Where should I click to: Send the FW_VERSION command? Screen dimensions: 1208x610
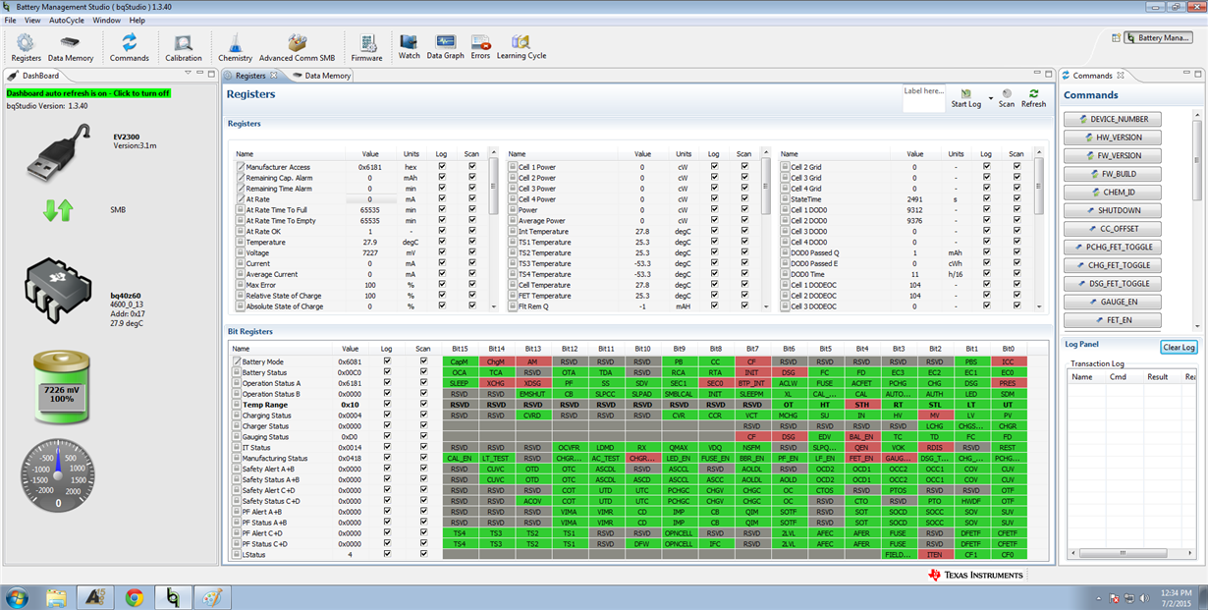(x=1113, y=155)
